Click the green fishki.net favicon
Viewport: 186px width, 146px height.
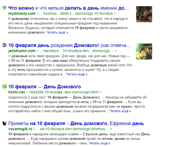pos(4,87)
